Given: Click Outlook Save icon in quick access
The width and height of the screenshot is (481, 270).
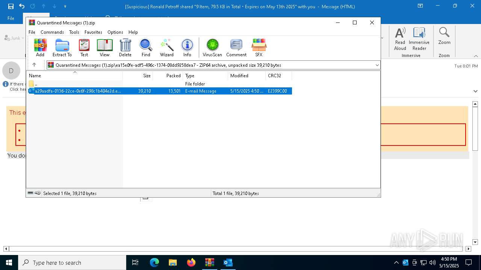Looking at the screenshot, I should coord(11,6).
